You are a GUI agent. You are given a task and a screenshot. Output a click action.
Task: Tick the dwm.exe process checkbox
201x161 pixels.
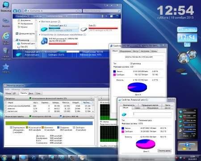[x=6, y=109]
